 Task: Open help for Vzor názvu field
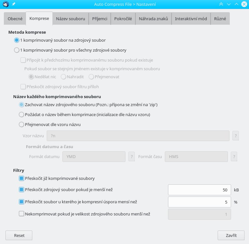(236, 136)
